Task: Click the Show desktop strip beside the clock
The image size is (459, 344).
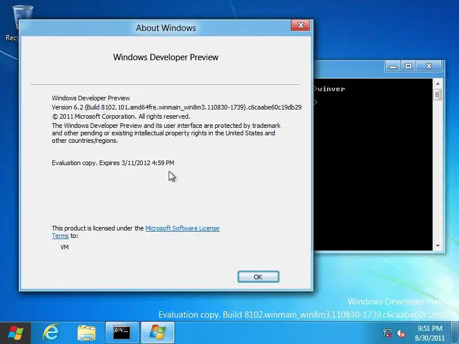Action: [x=455, y=333]
